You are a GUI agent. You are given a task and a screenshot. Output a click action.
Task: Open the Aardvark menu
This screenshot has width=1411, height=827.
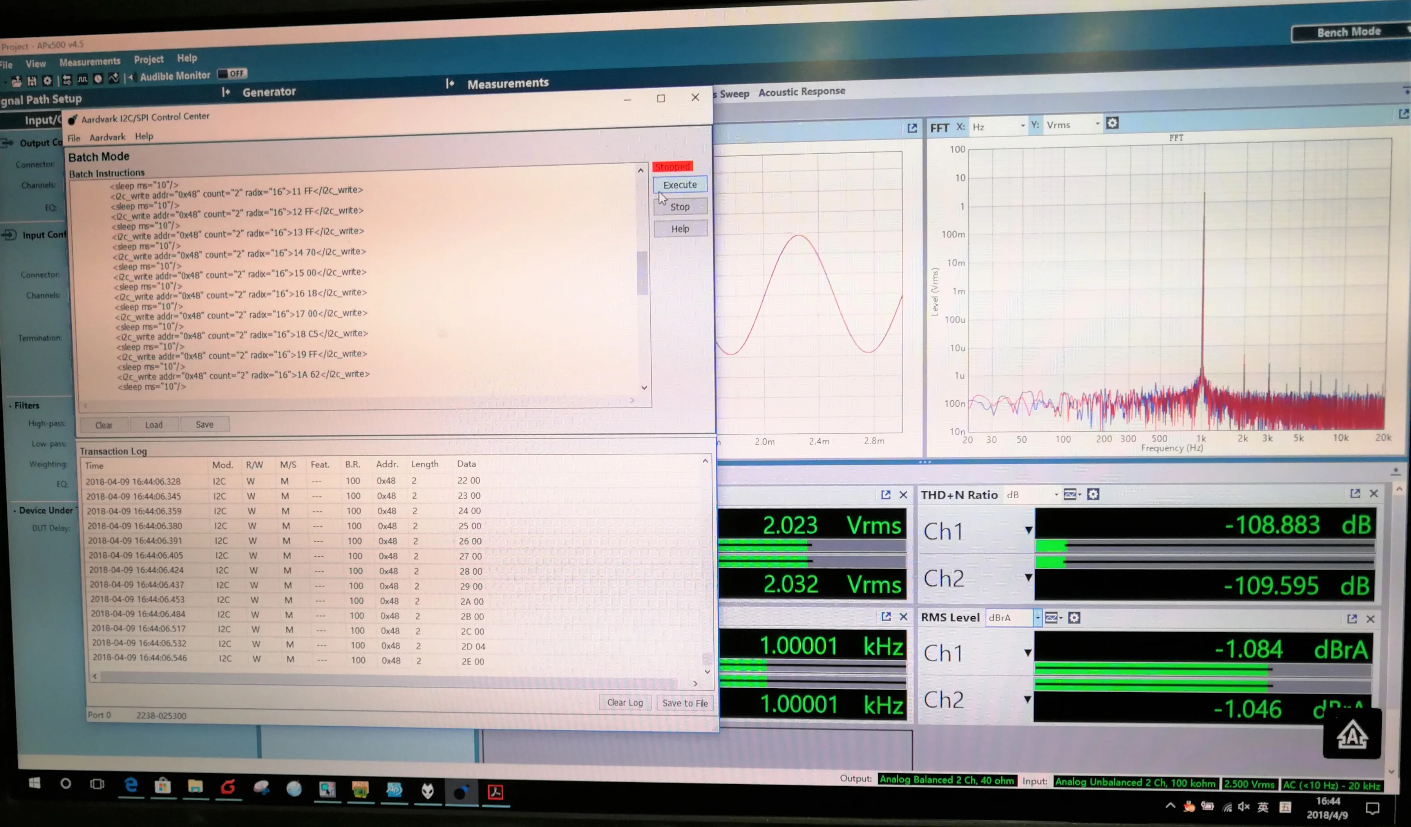pyautogui.click(x=107, y=137)
